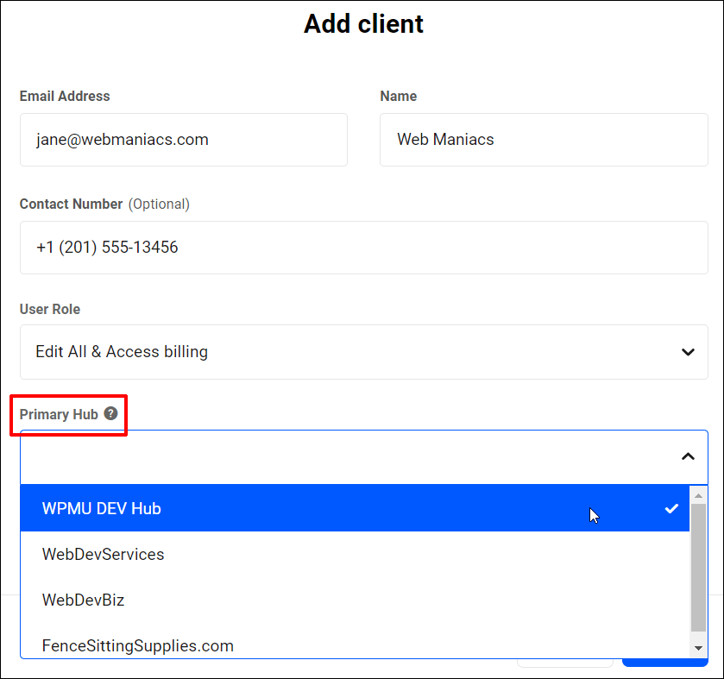The height and width of the screenshot is (679, 724).
Task: Collapse the Primary Hub dropdown with the up chevron
Action: (688, 456)
